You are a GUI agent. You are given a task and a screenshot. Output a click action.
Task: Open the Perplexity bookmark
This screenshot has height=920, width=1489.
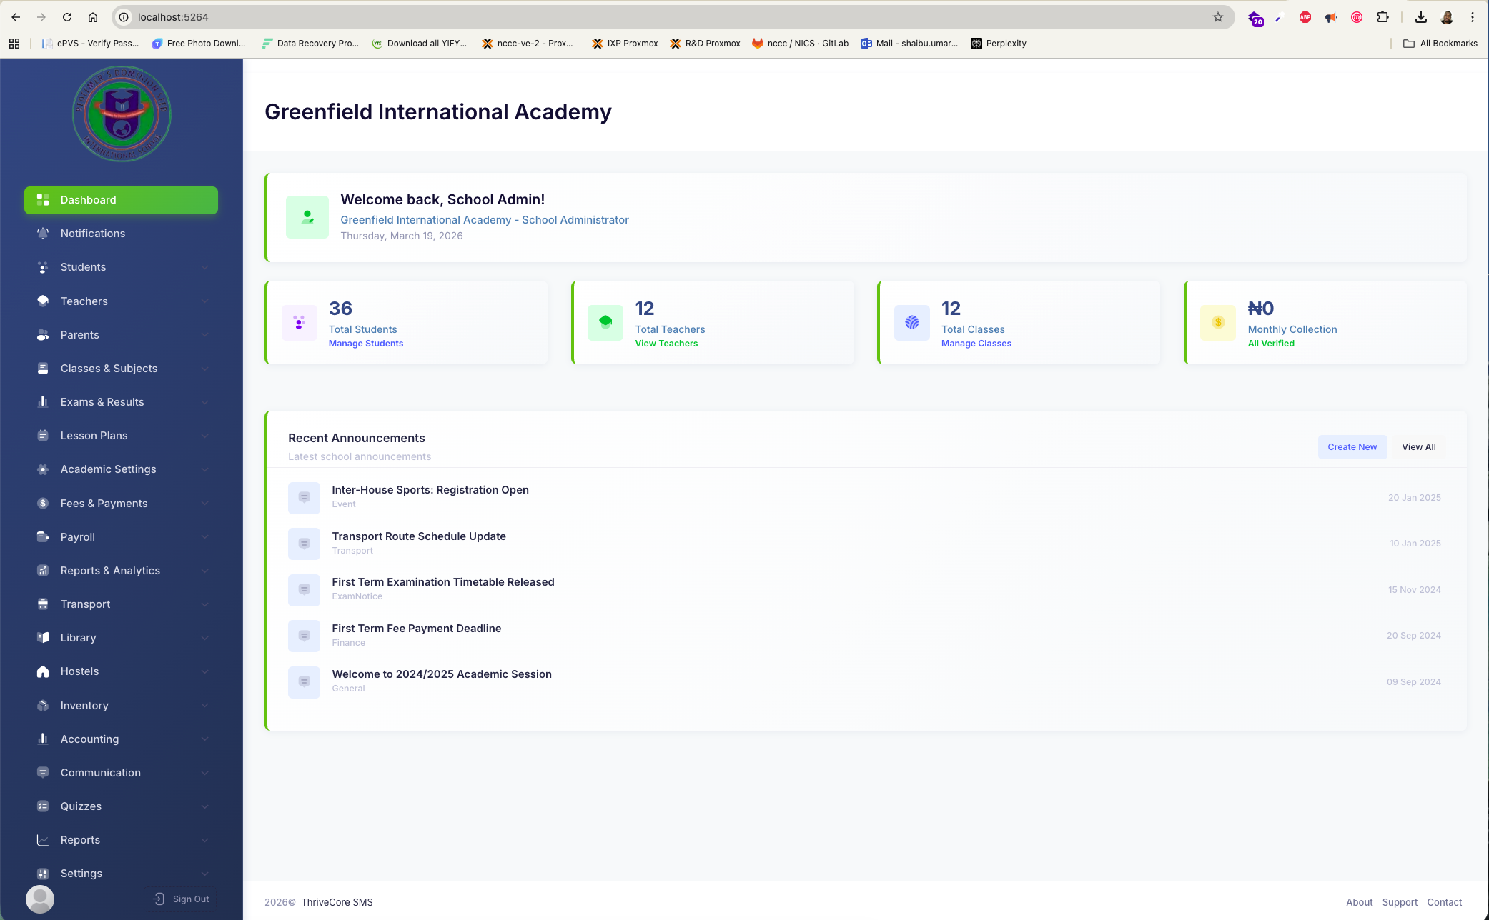[x=998, y=44]
